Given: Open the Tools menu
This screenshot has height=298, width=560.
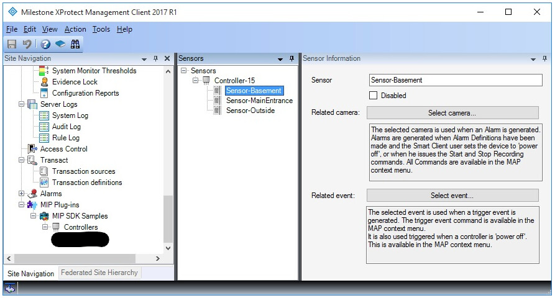Looking at the screenshot, I should [101, 29].
